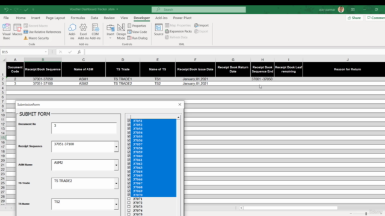The height and width of the screenshot is (216, 385).
Task: Open Insert controls menu
Action: [x=110, y=31]
